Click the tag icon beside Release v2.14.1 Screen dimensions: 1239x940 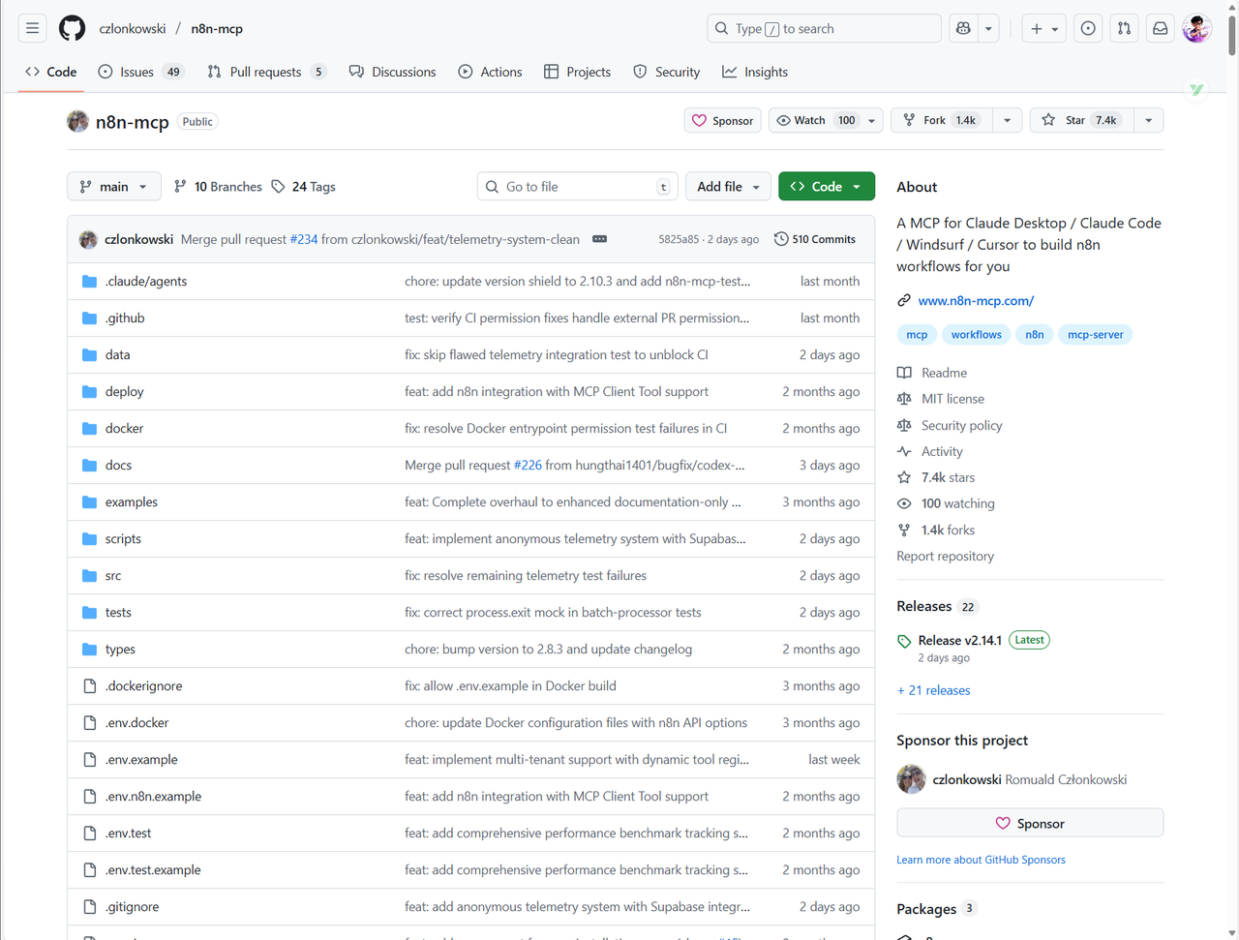pyautogui.click(x=904, y=641)
